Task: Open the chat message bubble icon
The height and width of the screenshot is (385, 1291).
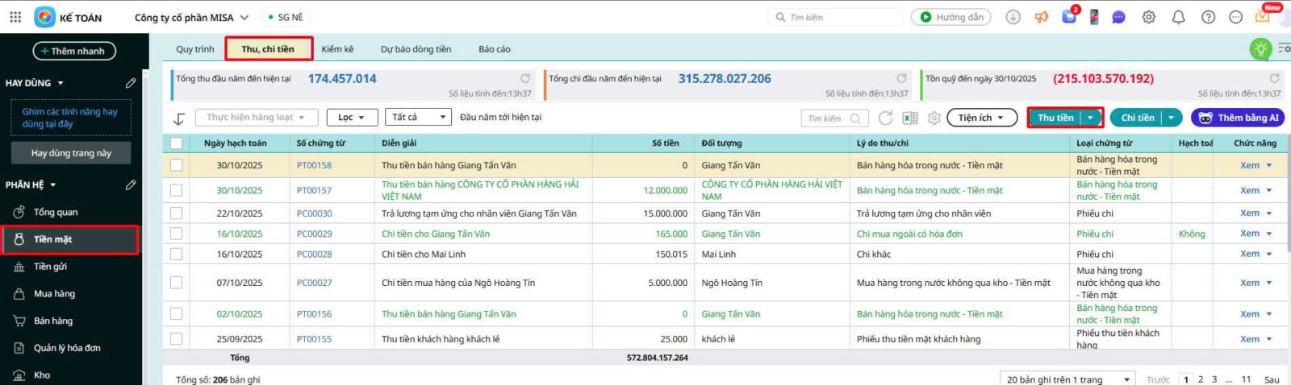Action: 1118,17
